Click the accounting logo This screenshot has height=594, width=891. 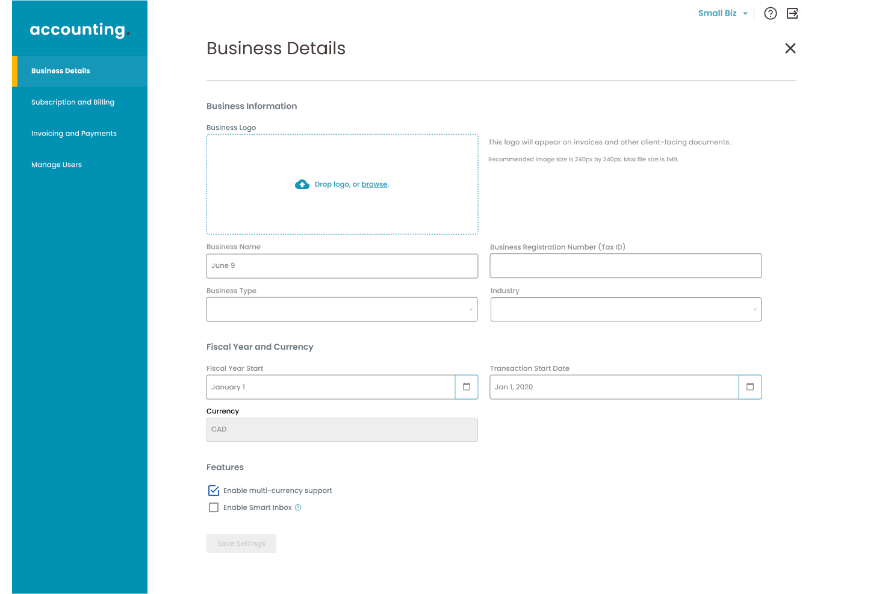(79, 29)
